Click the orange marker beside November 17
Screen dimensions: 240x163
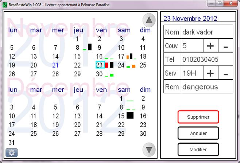[128, 57]
